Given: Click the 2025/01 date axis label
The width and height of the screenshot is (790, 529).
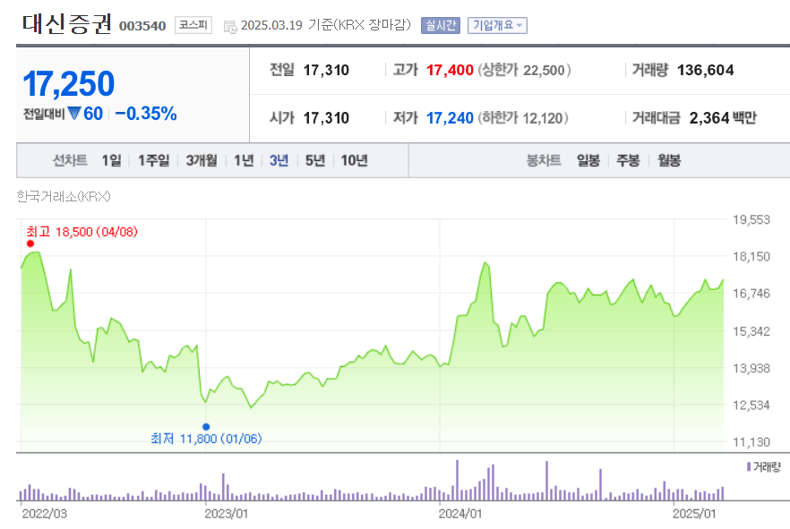Looking at the screenshot, I should (x=694, y=514).
